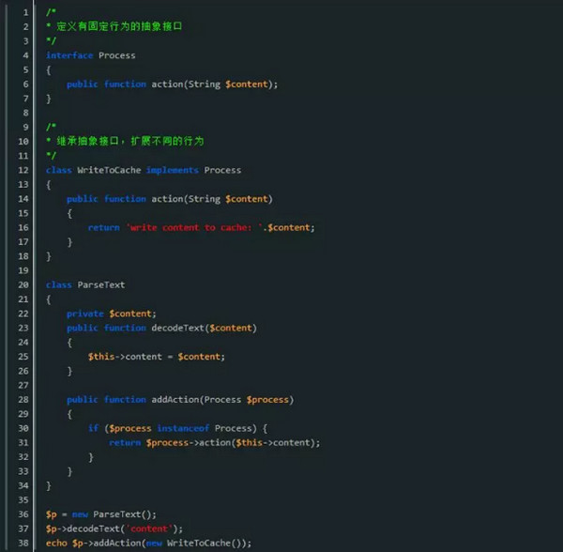Viewport: 563px width, 552px height.
Task: Select line number 12 in the gutter
Action: pos(22,170)
